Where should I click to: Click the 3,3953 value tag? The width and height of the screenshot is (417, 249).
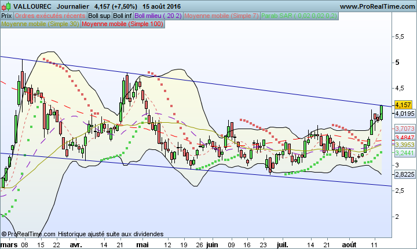point(404,145)
